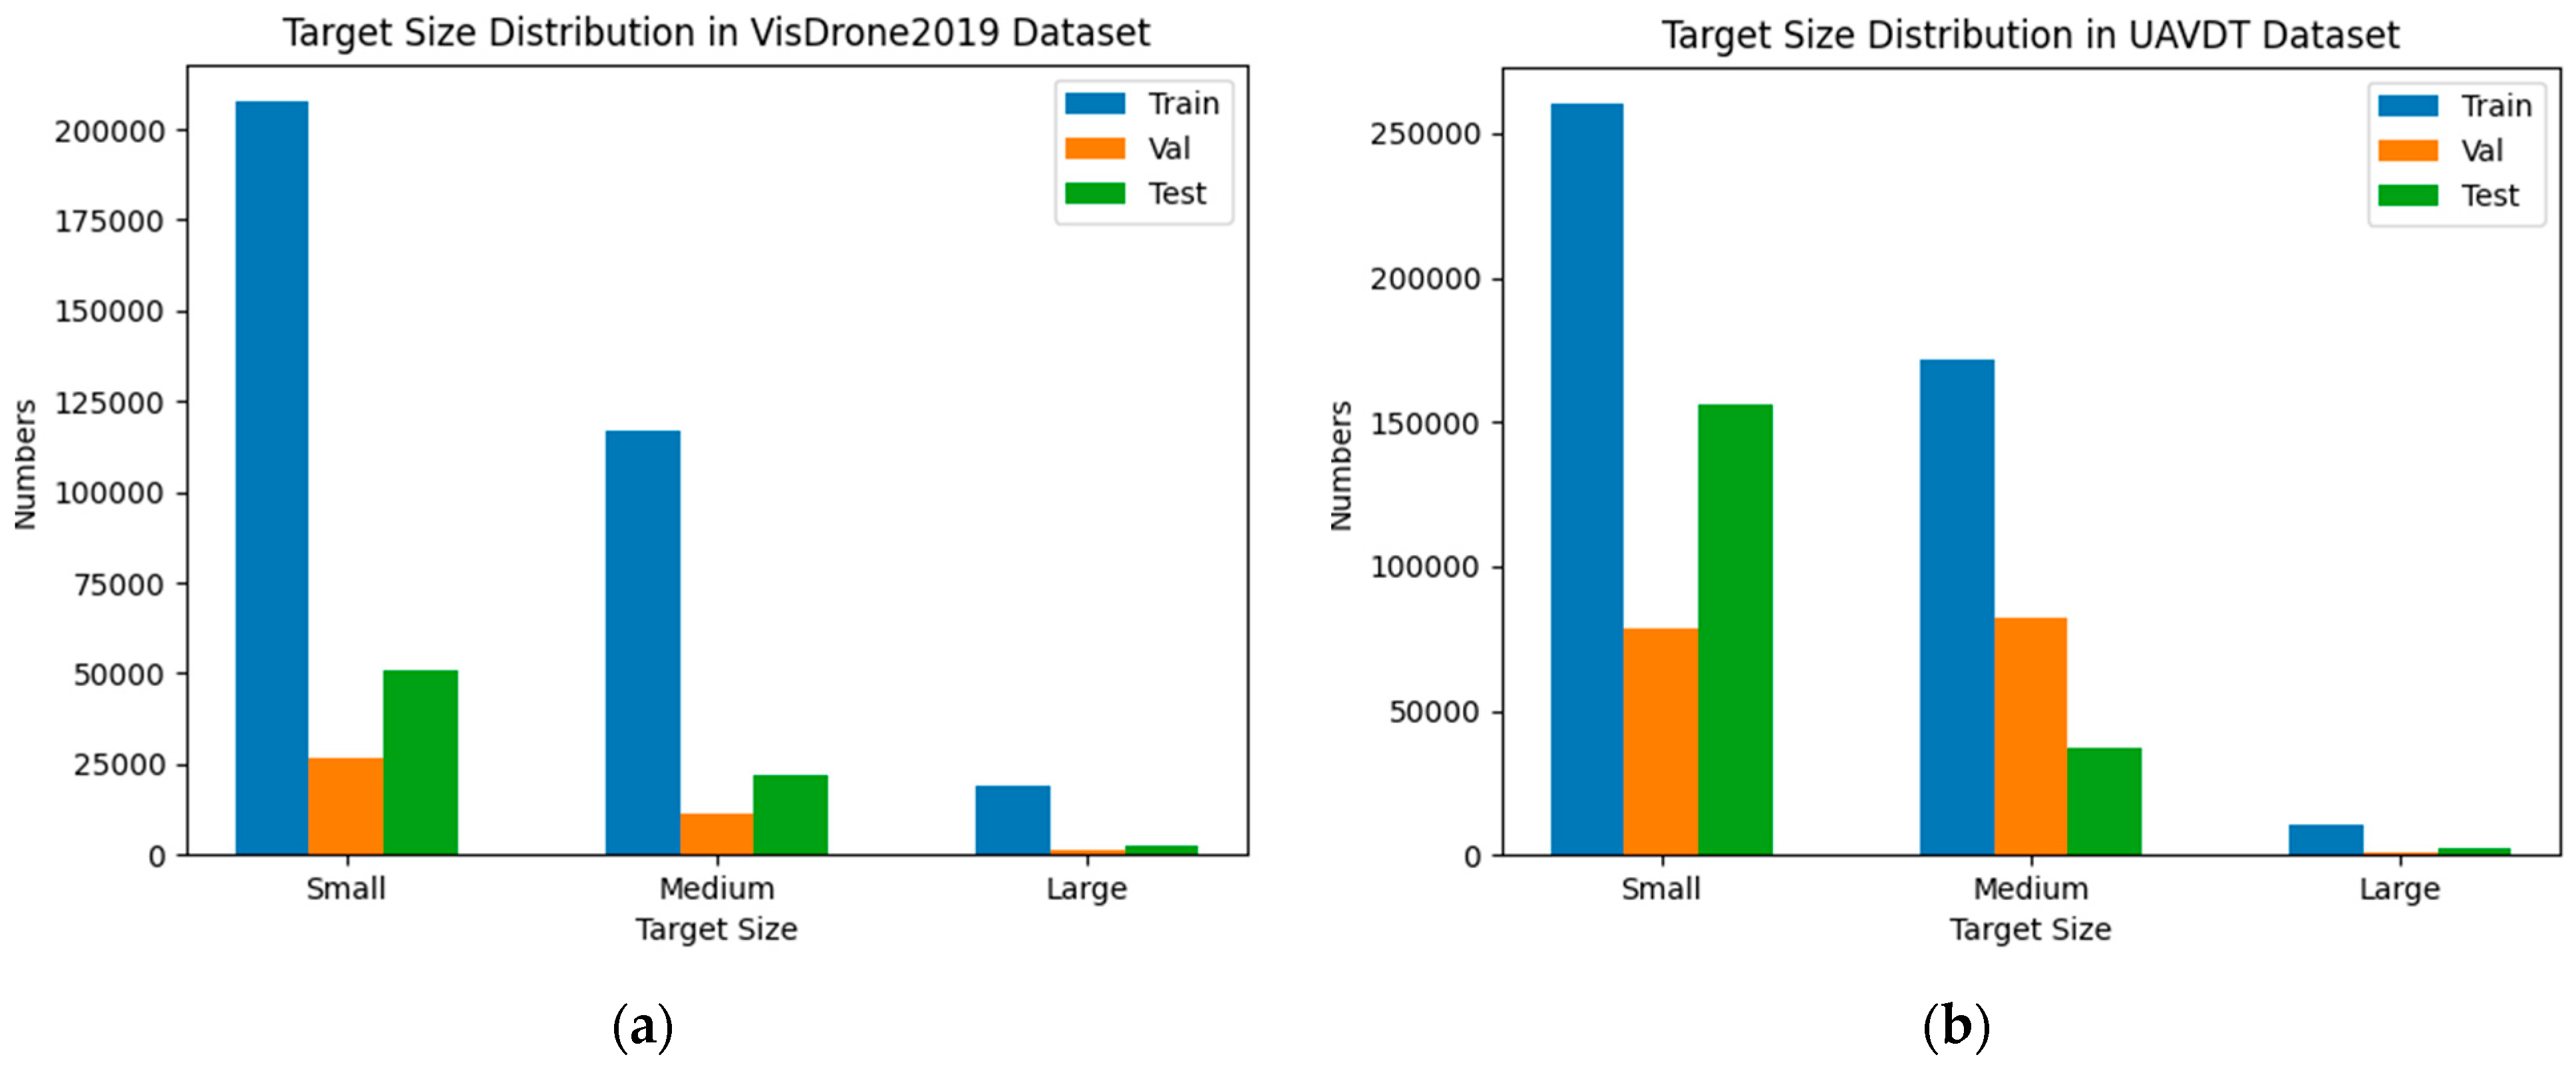Viewport: 2576px width, 1071px height.
Task: Click the blue Small Train bar in VisDrone2019 chart
Action: point(272,478)
